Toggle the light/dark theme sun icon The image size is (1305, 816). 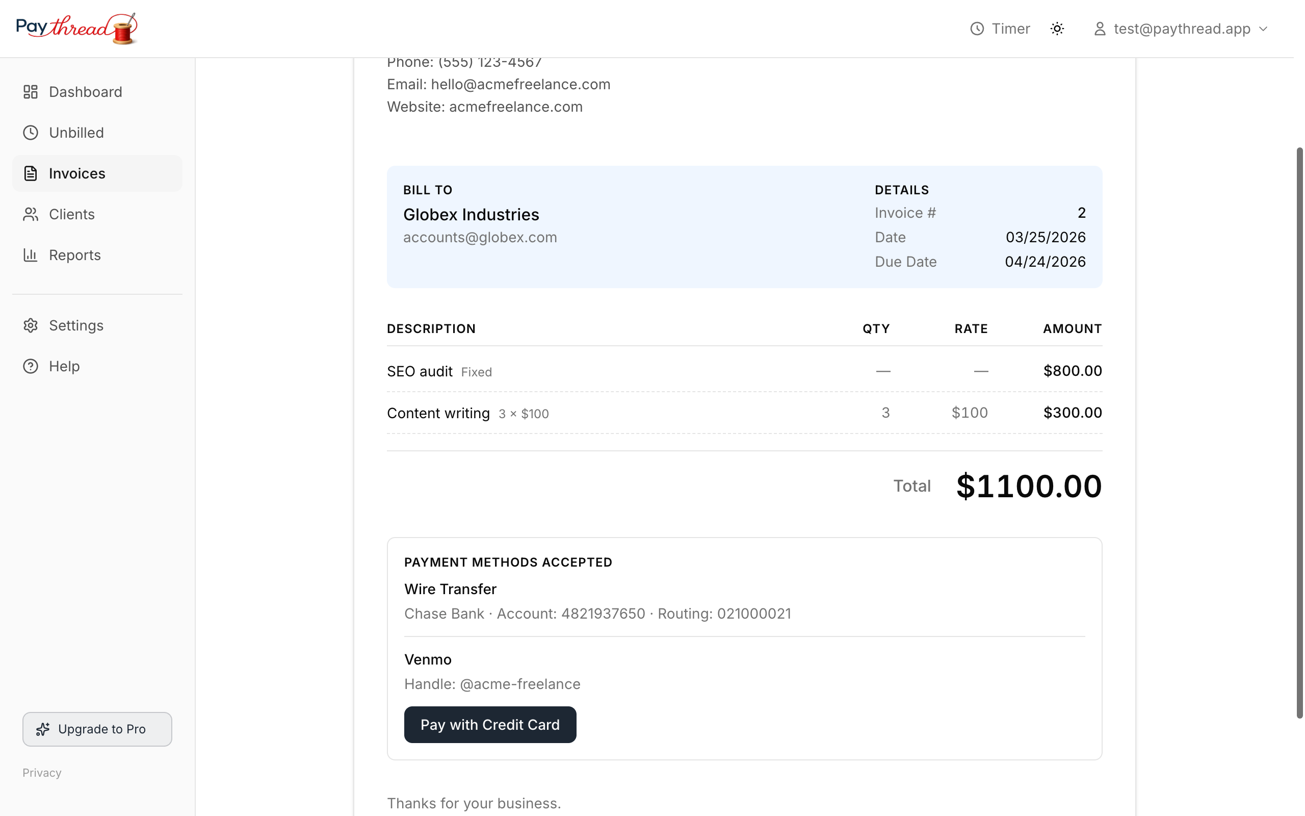coord(1057,29)
